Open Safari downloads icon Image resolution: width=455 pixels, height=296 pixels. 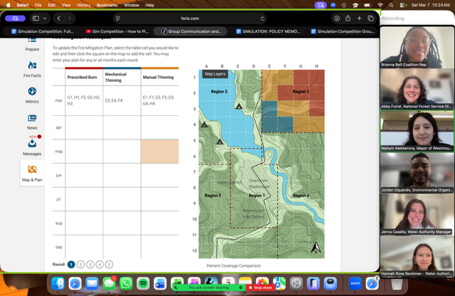coord(336,18)
